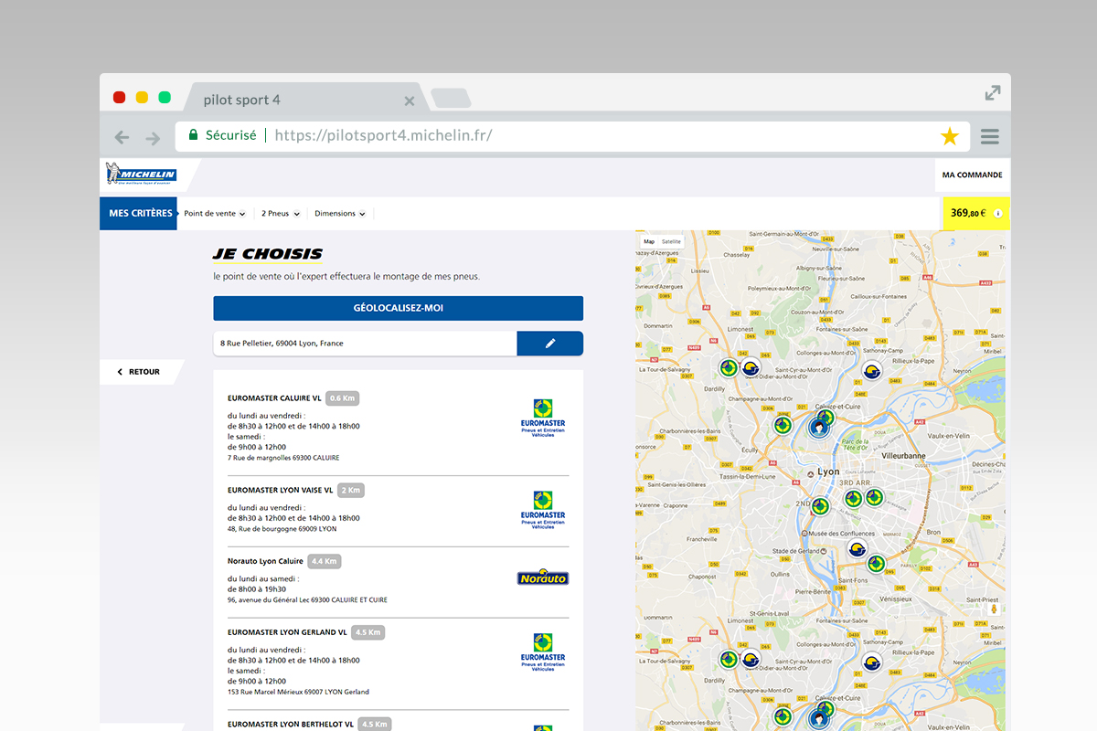This screenshot has height=731, width=1097.
Task: Click the GÉOLOCALISEZ-MOI button
Action: pos(399,308)
